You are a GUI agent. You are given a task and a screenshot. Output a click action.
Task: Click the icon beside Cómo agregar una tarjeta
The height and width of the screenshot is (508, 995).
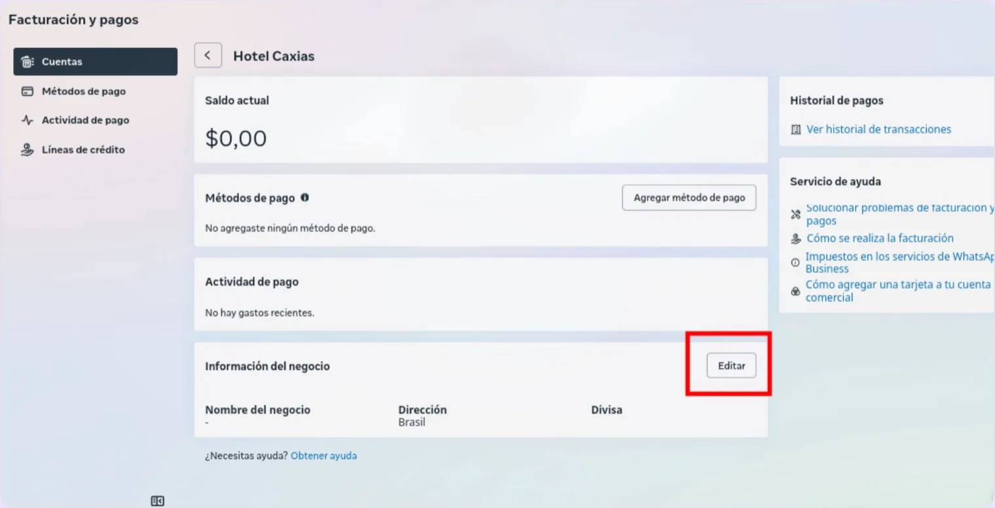click(x=796, y=291)
